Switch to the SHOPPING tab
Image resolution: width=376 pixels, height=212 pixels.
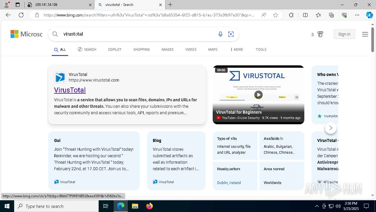pos(142,49)
